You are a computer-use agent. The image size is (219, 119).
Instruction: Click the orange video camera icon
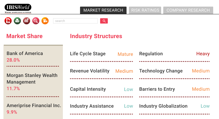click(x=45, y=21)
